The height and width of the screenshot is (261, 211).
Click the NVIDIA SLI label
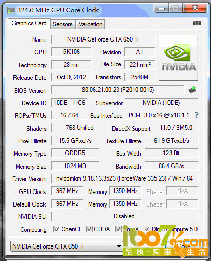tap(32, 217)
